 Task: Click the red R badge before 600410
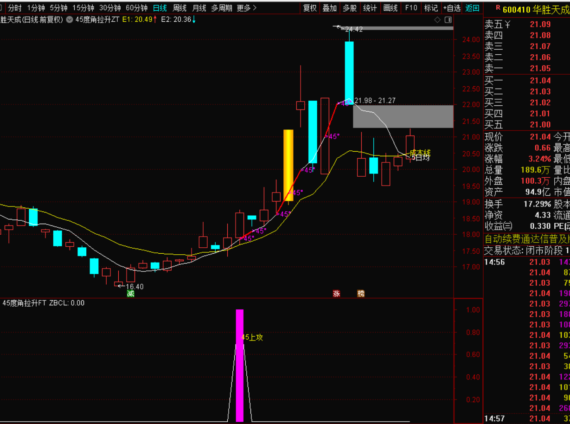point(498,8)
